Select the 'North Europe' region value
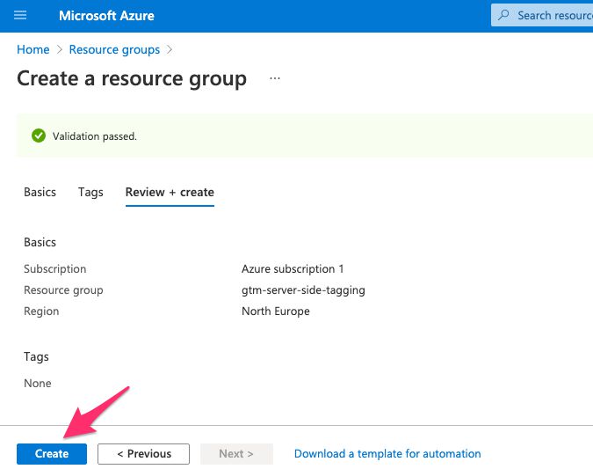 [276, 311]
